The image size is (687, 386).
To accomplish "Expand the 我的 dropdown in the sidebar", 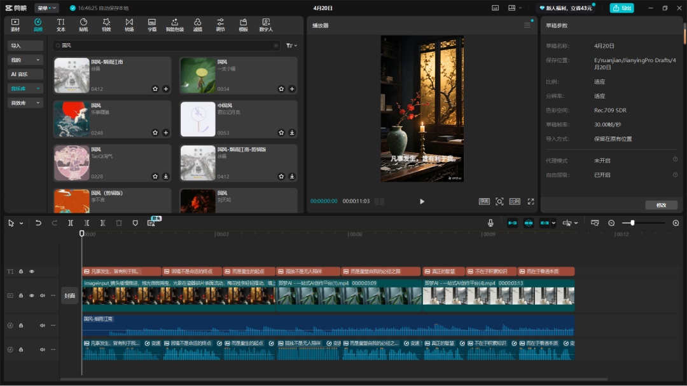I will (x=25, y=60).
